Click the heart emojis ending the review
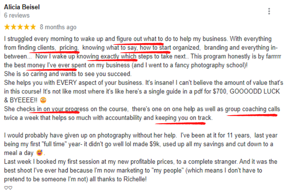The width and height of the screenshot is (290, 193). point(8,188)
